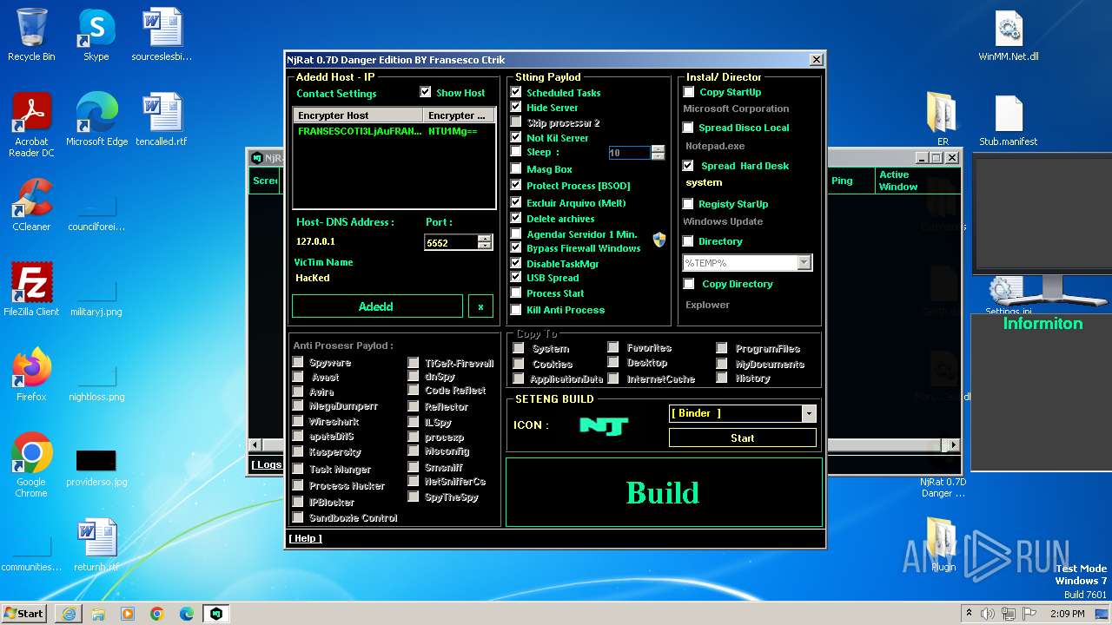
Task: Click the 2:09 PM taskbar clock
Action: coord(1067,614)
